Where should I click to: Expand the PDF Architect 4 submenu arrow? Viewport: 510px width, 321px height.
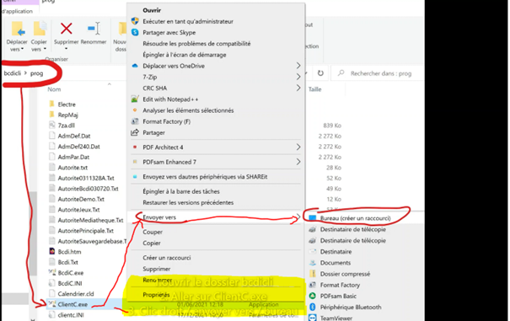pyautogui.click(x=298, y=147)
